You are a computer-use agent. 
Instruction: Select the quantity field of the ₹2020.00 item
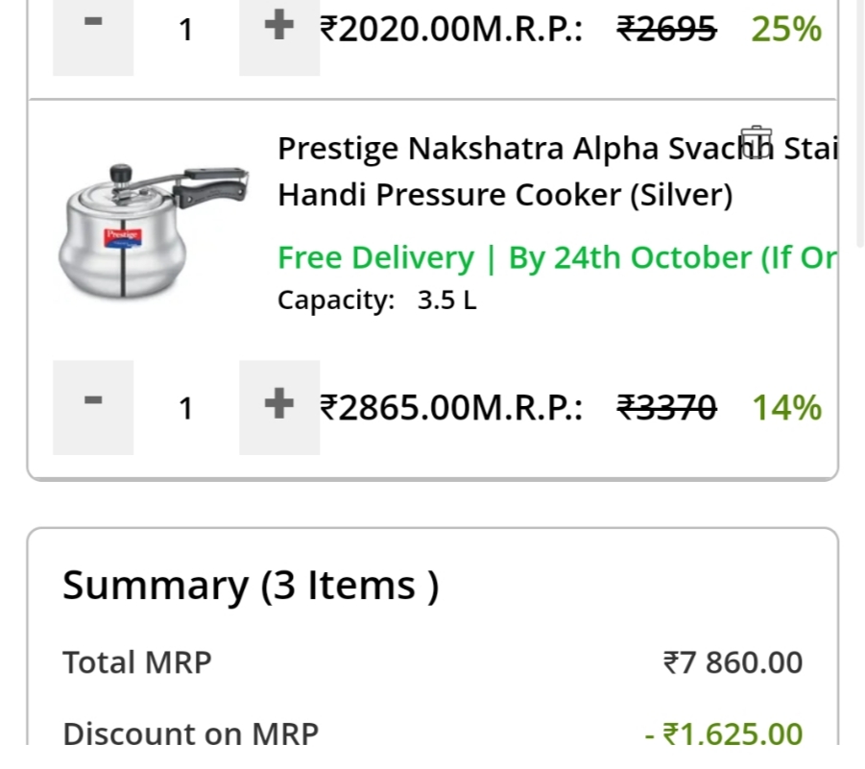pos(186,30)
